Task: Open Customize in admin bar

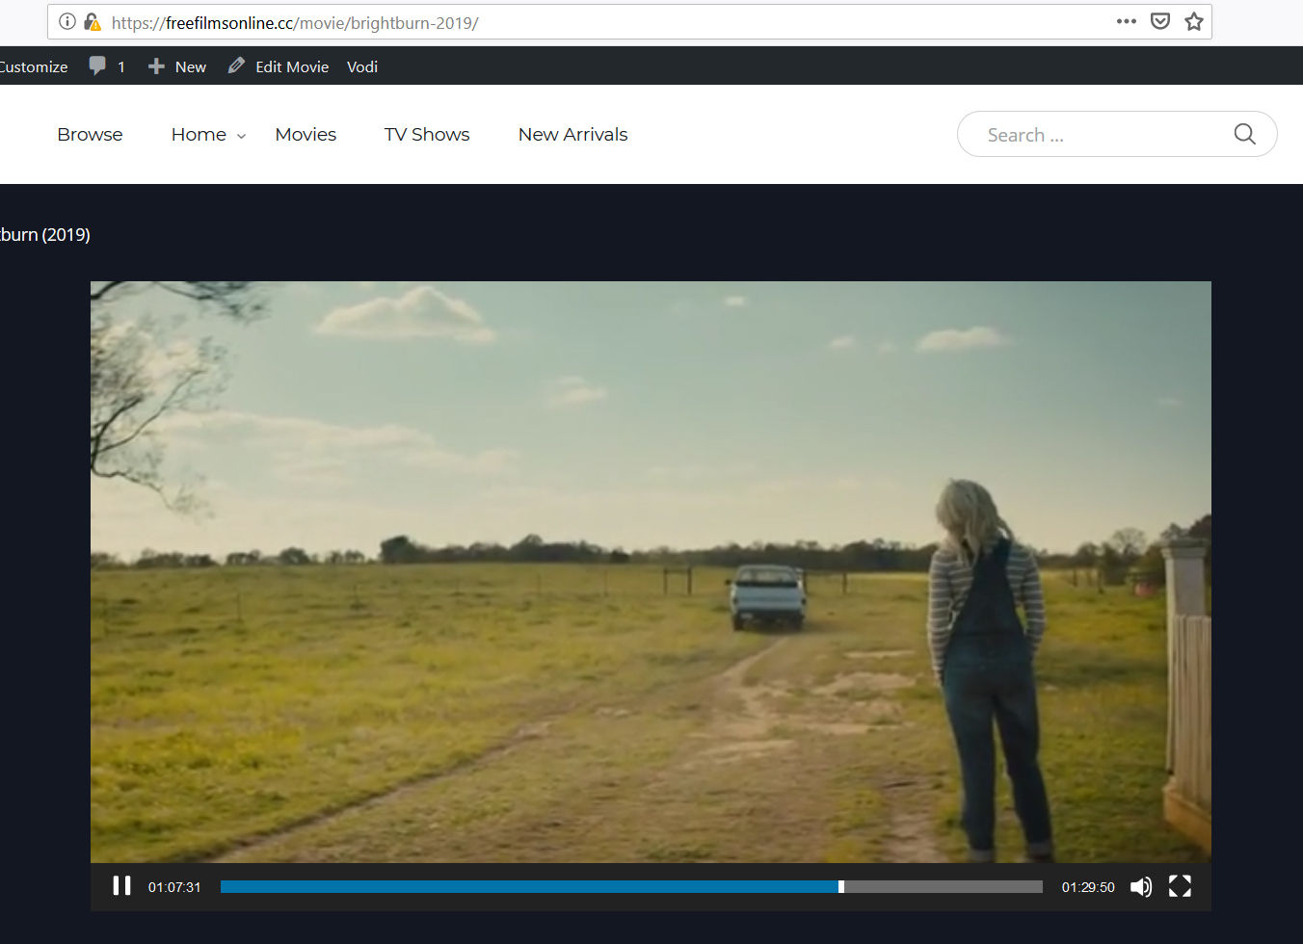Action: pyautogui.click(x=34, y=66)
